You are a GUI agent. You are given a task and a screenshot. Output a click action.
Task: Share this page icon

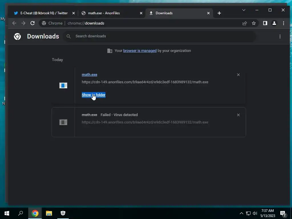pos(244,23)
